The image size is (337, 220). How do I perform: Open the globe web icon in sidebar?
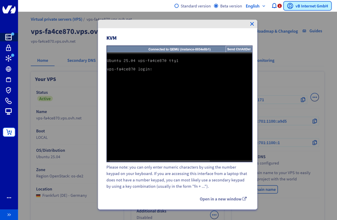tap(8, 69)
